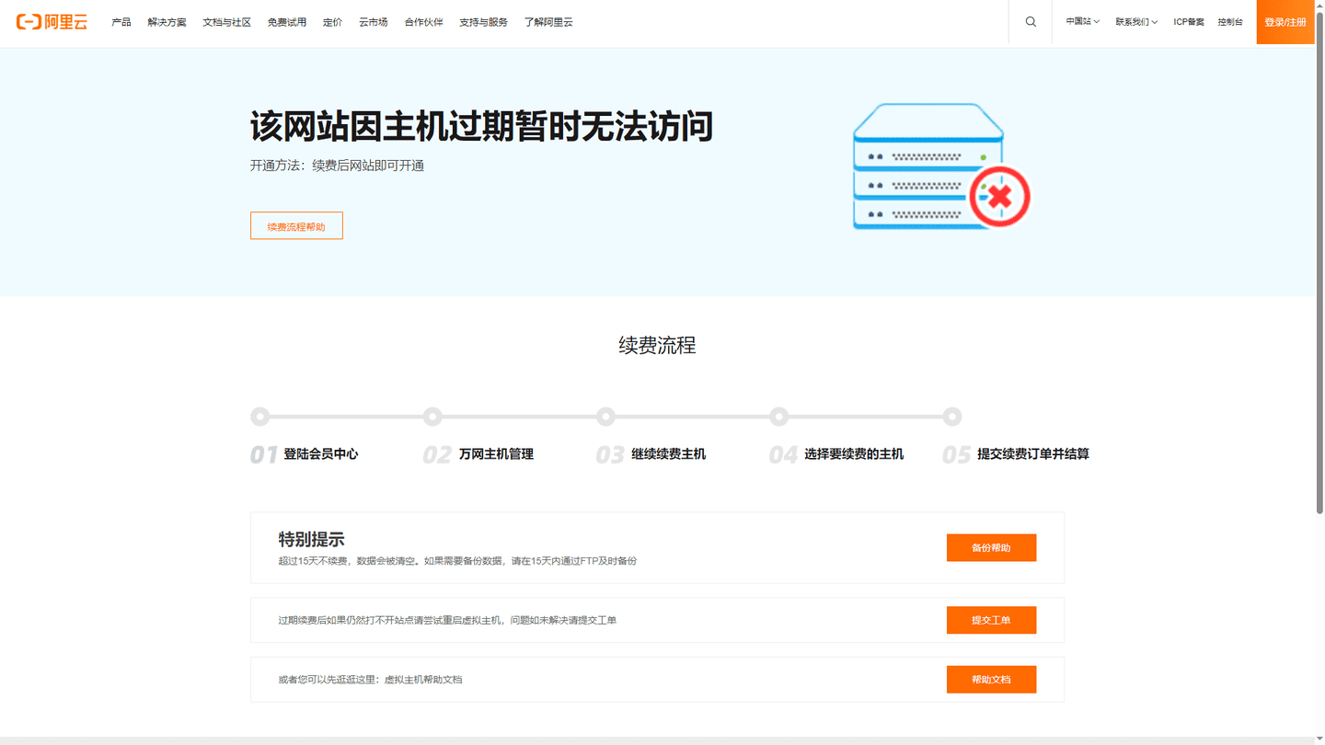Screen dimensions: 1325x745
Task: Open the 产品 menu
Action: click(121, 22)
